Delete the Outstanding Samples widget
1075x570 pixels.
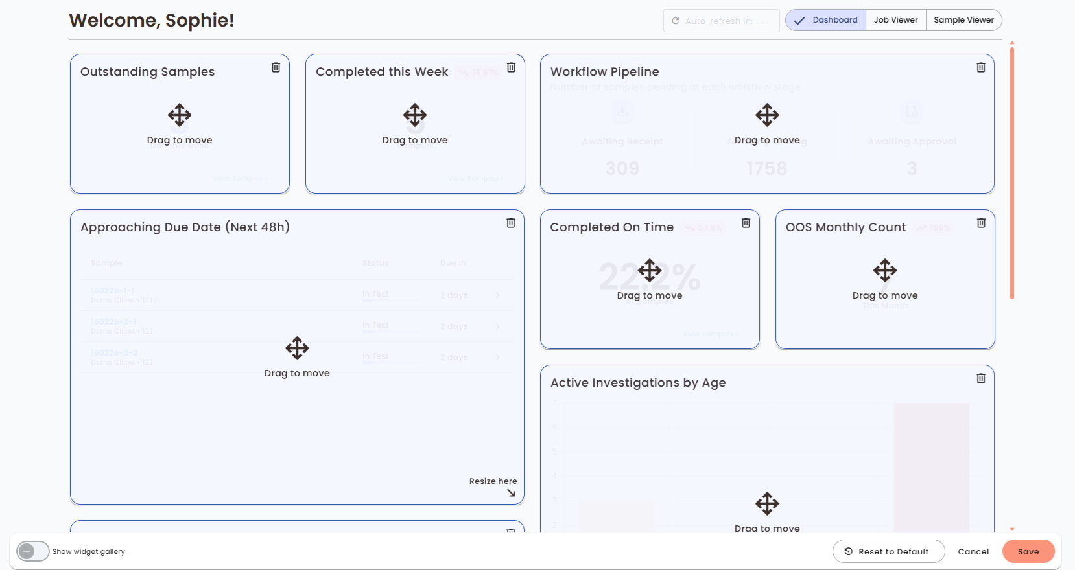[x=276, y=67]
